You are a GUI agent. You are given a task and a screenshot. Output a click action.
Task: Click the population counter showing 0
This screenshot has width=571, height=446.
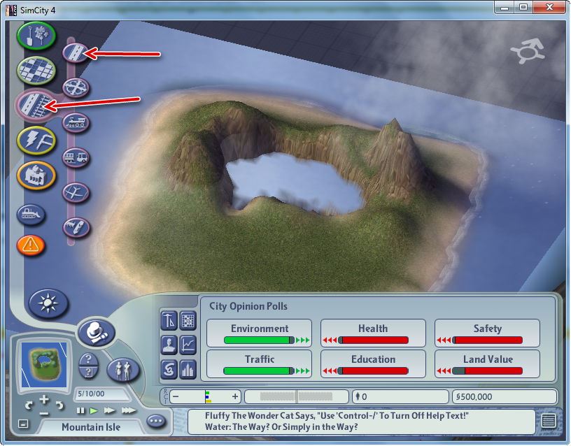(x=400, y=396)
